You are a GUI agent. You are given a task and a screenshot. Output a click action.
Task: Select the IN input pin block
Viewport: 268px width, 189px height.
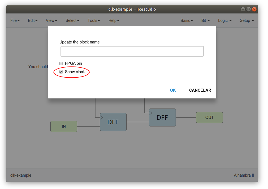pos(64,126)
